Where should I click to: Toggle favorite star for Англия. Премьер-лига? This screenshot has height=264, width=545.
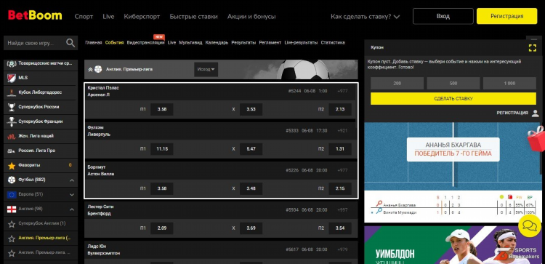coord(12,239)
